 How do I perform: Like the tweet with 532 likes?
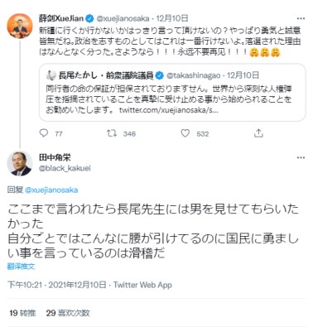pos(185,133)
